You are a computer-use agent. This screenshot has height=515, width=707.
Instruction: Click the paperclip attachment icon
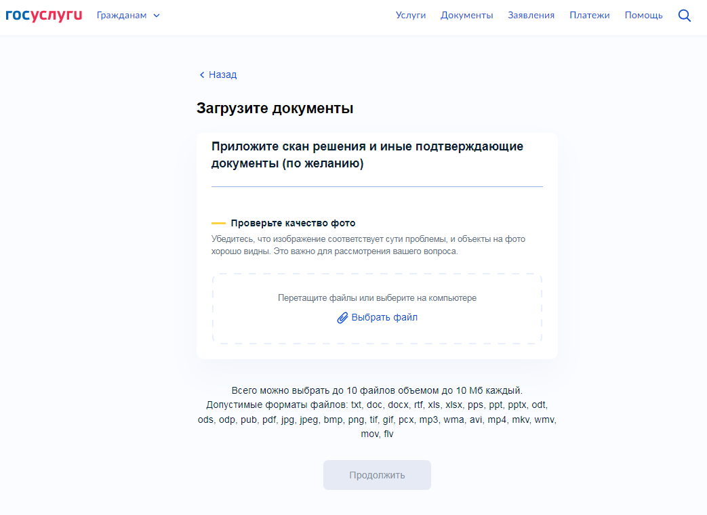click(342, 318)
